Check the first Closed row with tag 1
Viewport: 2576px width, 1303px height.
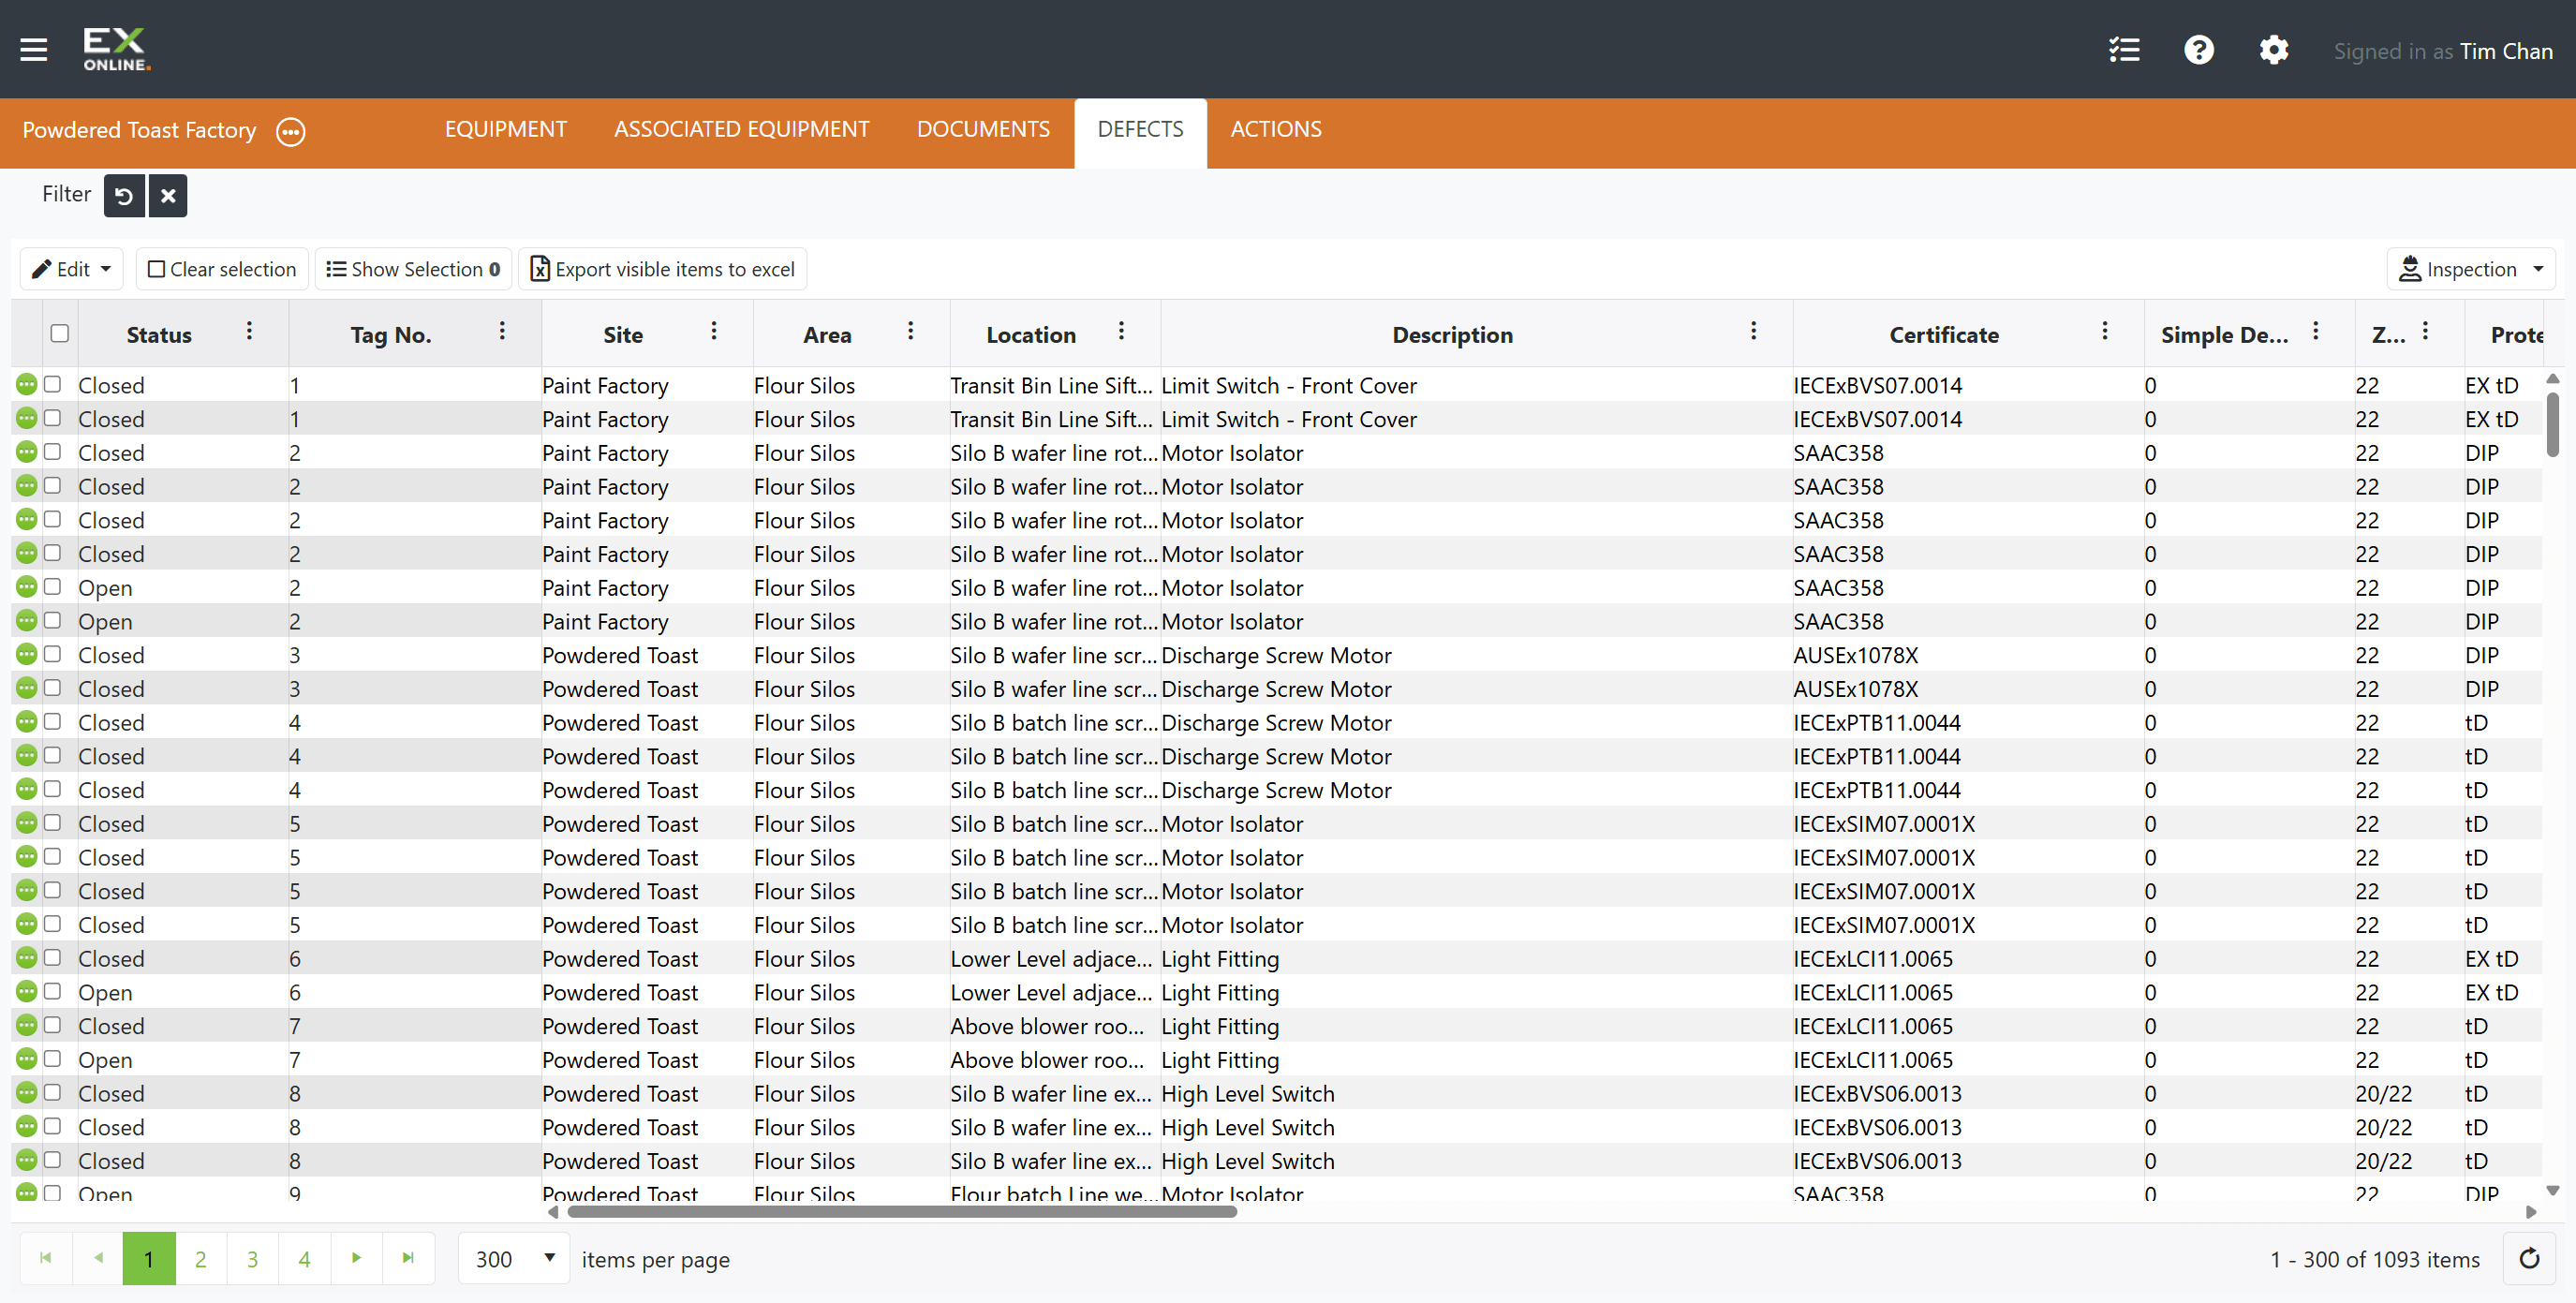click(x=53, y=384)
